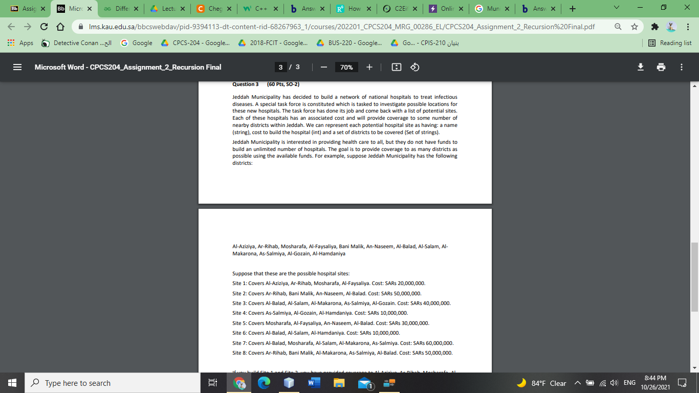Viewport: 699px width, 393px height.
Task: Click the 70% zoom level field
Action: point(346,67)
